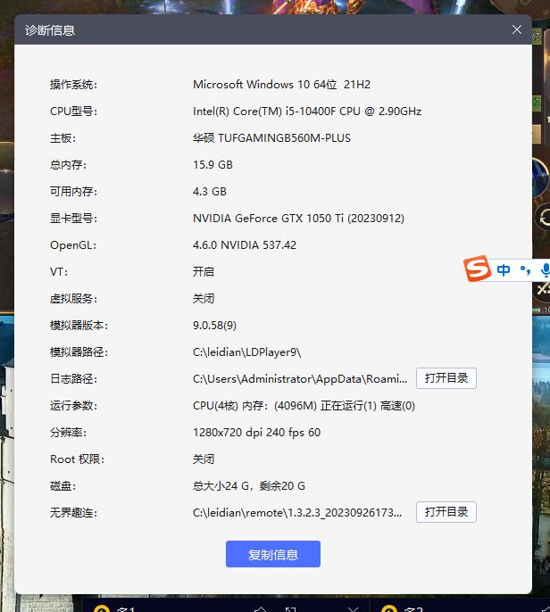
Task: Open directory for 无界趣连 remote path
Action: [x=446, y=512]
